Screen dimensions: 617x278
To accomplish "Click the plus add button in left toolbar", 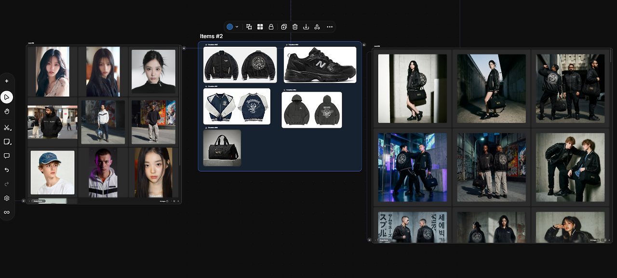I will pyautogui.click(x=7, y=81).
